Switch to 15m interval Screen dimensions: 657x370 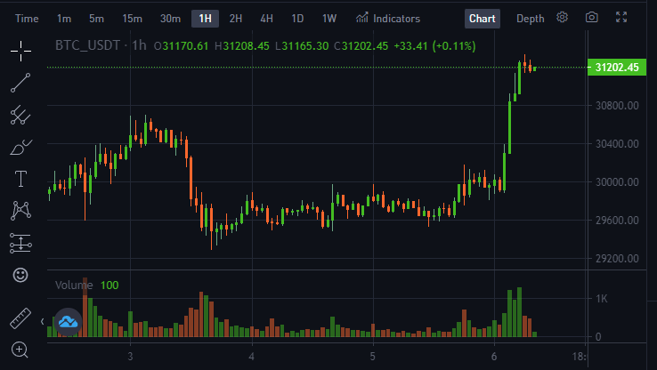point(132,19)
